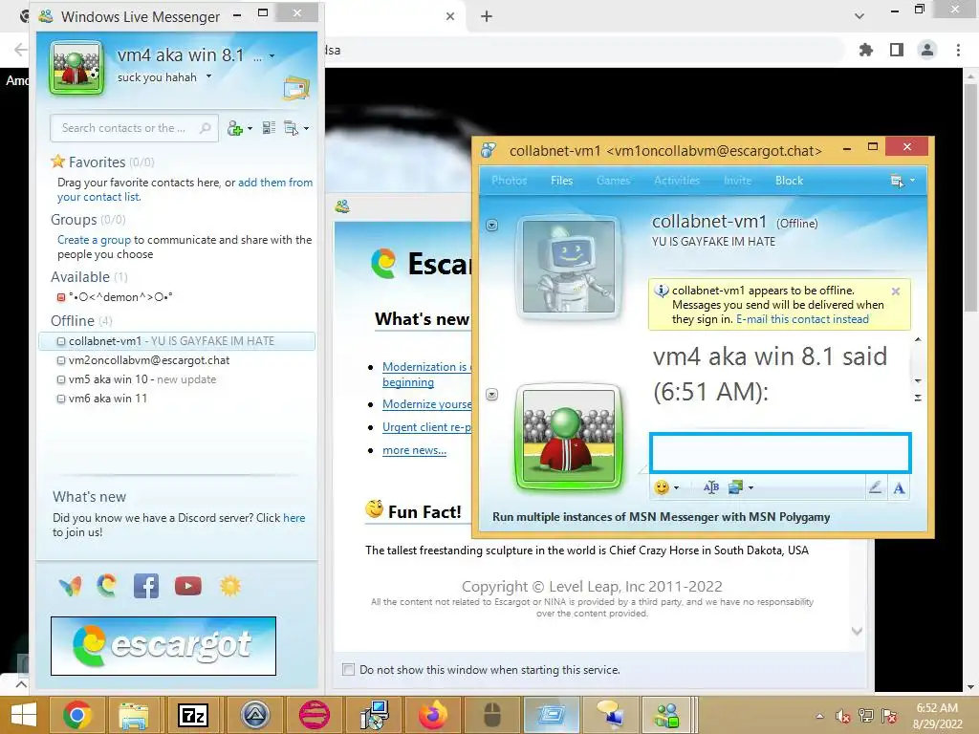Open the YouTube icon in Messenger
This screenshot has width=979, height=734.
tap(188, 586)
